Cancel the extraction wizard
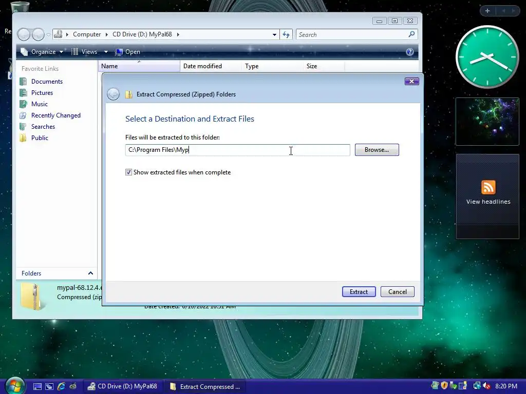This screenshot has height=394, width=526. tap(397, 292)
